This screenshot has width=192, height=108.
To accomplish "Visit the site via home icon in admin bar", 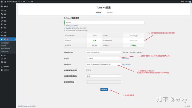I will click(x=5, y=2).
